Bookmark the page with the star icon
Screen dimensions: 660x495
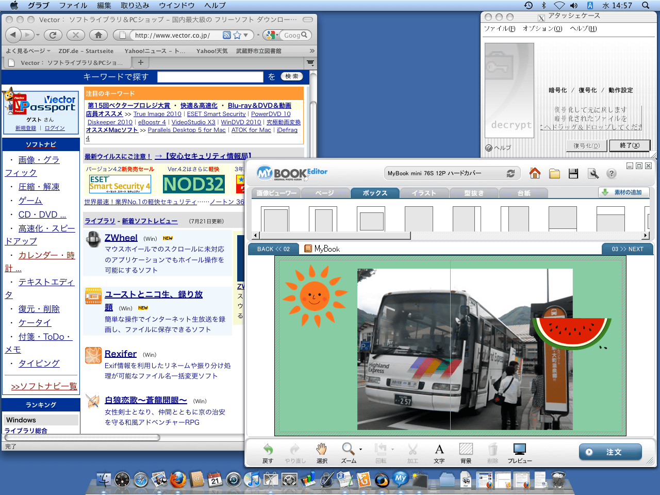(x=237, y=35)
